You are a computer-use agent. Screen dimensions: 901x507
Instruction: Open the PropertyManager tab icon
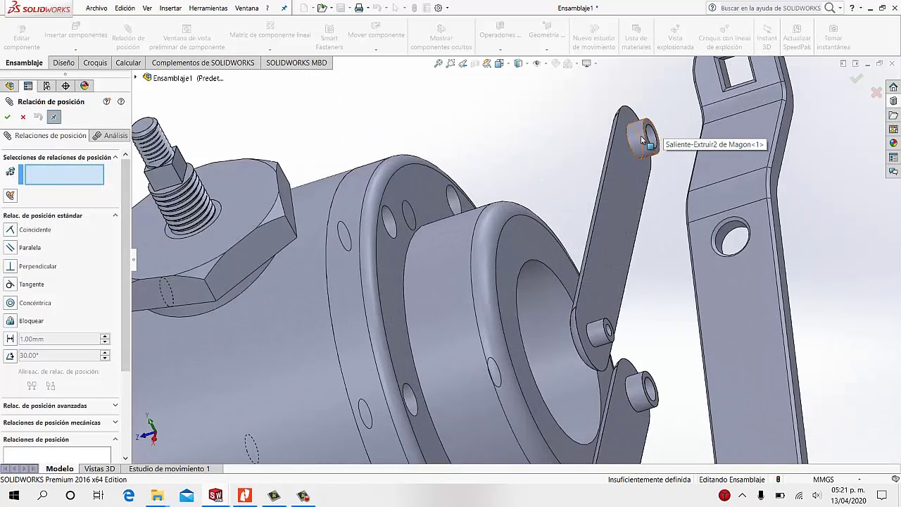click(28, 86)
